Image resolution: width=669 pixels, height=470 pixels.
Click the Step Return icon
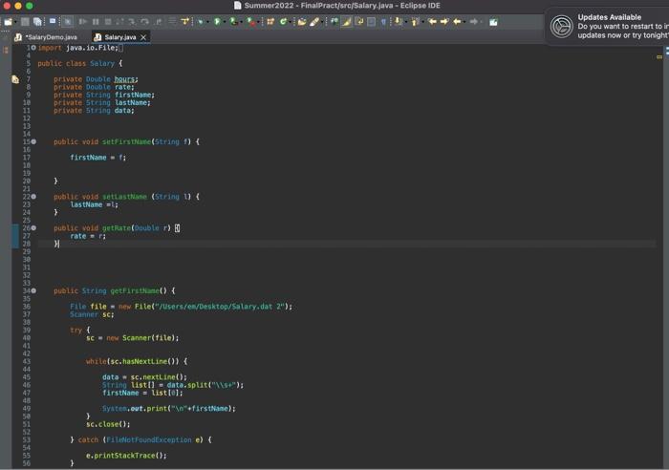159,21
